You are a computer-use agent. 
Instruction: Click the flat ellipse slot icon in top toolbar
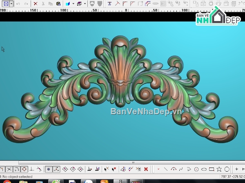155,4
